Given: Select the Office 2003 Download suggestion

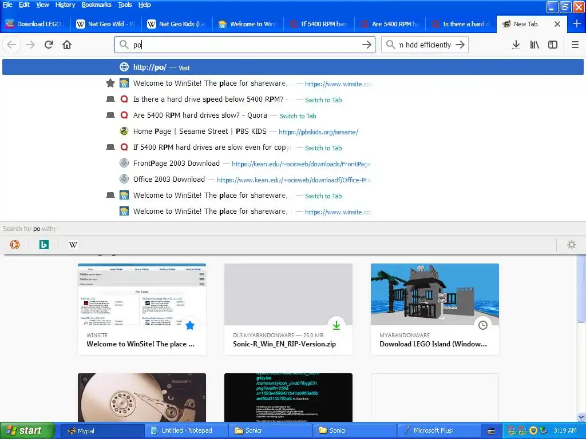Looking at the screenshot, I should (x=293, y=179).
